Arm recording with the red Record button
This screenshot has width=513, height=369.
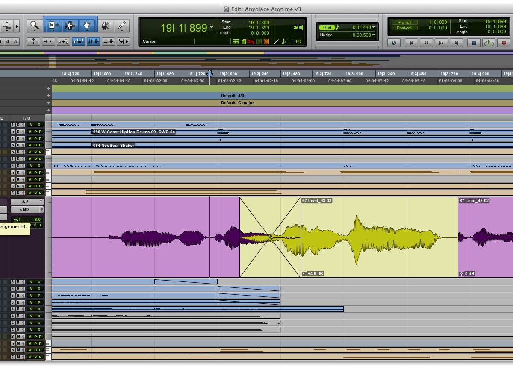[x=504, y=43]
